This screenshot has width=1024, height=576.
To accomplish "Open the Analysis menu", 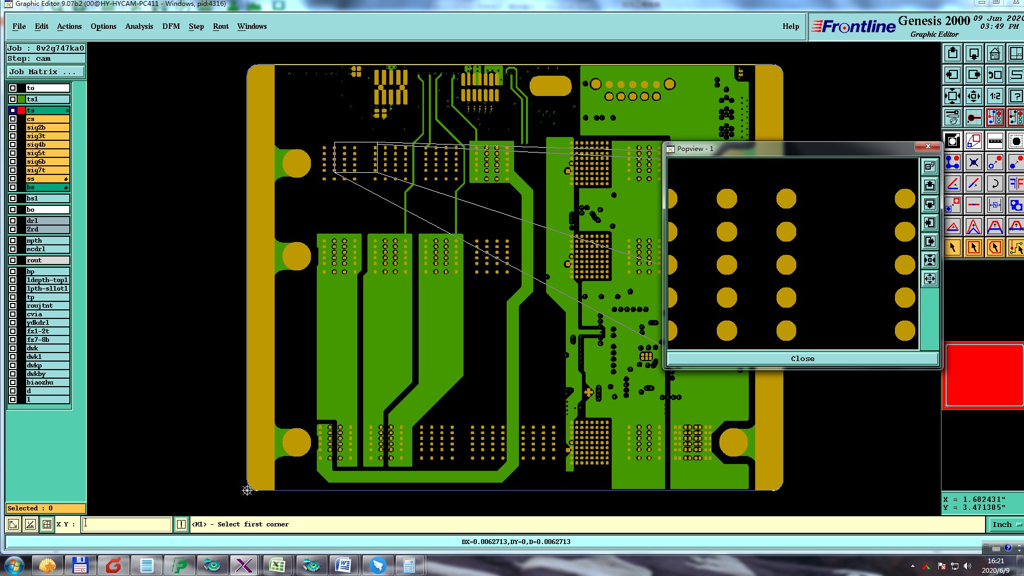I will tap(139, 26).
